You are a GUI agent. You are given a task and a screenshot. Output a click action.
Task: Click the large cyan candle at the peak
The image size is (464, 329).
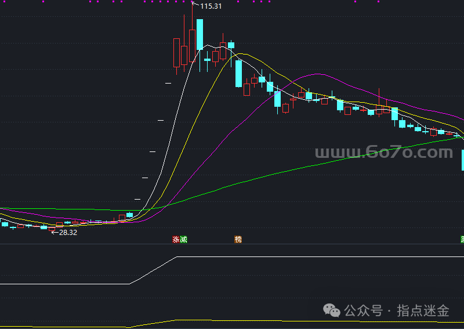coord(200,35)
